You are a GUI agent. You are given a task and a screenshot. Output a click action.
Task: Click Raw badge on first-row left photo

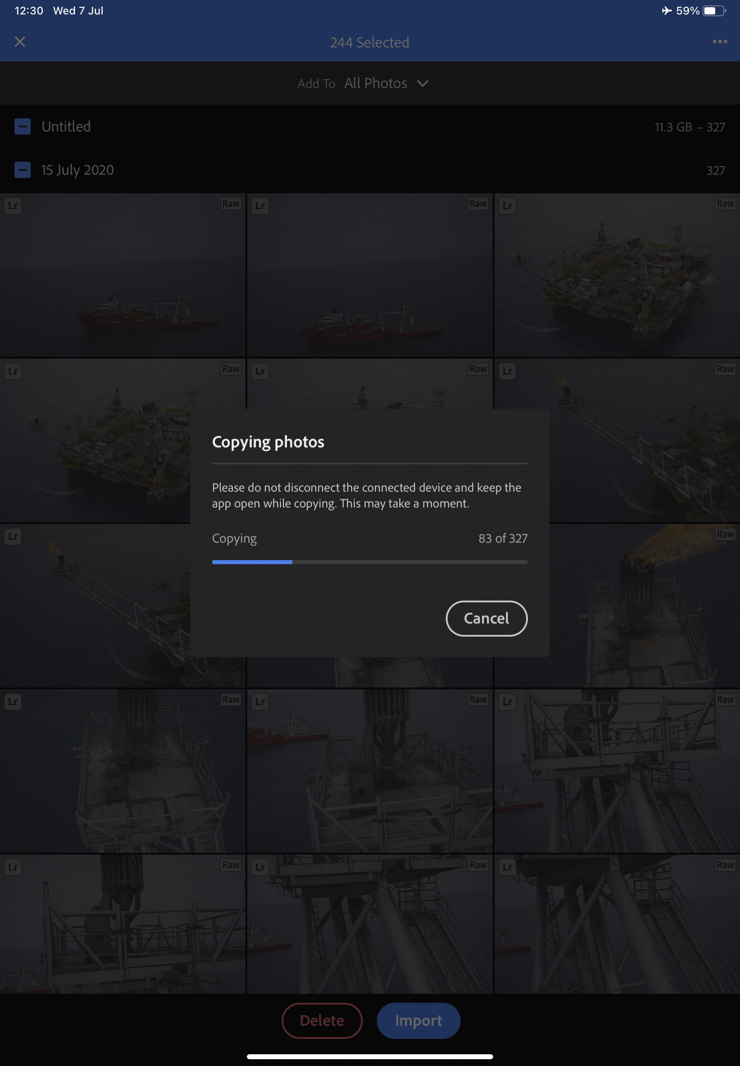231,204
